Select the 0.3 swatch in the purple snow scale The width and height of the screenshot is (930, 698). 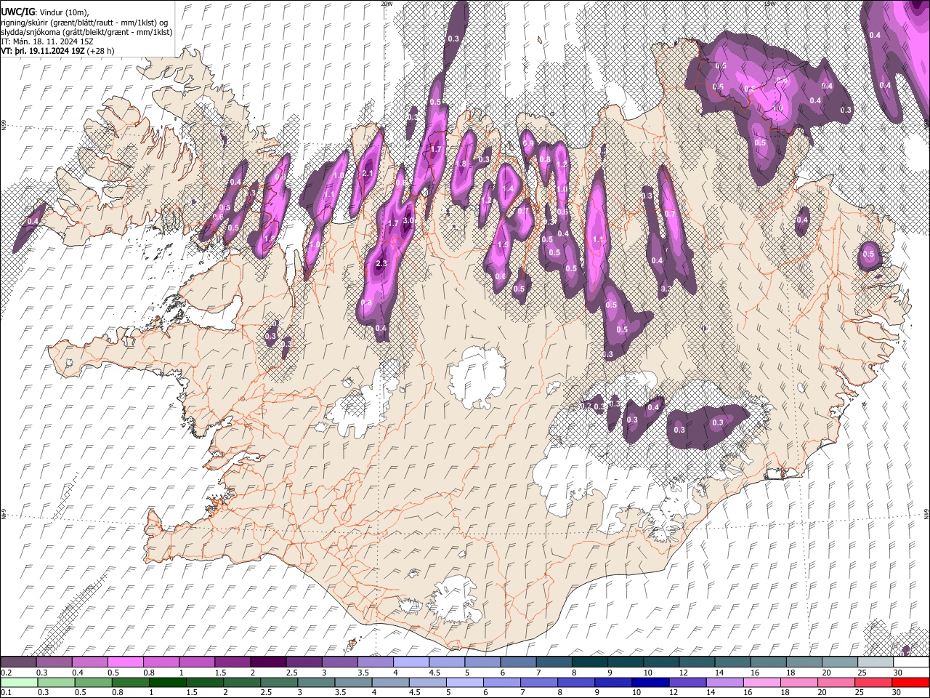pos(54,662)
